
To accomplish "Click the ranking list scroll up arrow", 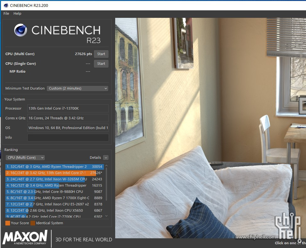I will pos(106,166).
